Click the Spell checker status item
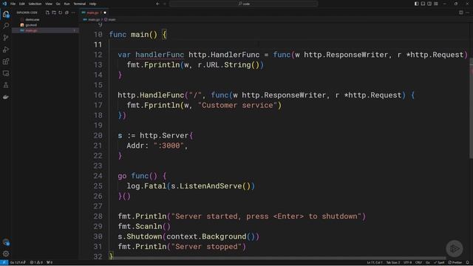 pyautogui.click(x=439, y=262)
